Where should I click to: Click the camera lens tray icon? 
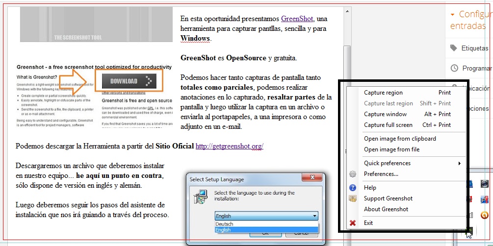(x=485, y=183)
